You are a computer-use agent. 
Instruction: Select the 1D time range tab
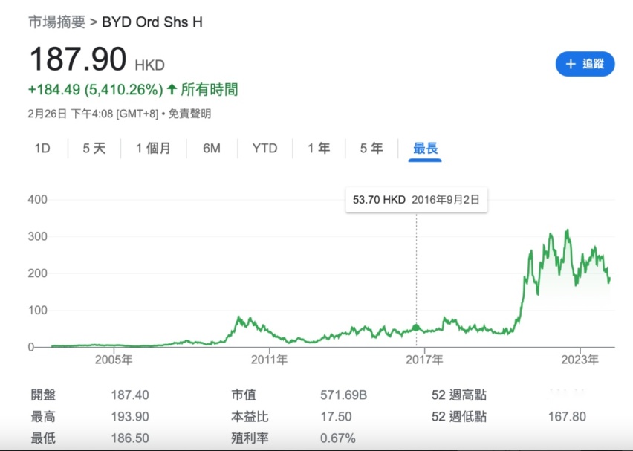click(42, 148)
